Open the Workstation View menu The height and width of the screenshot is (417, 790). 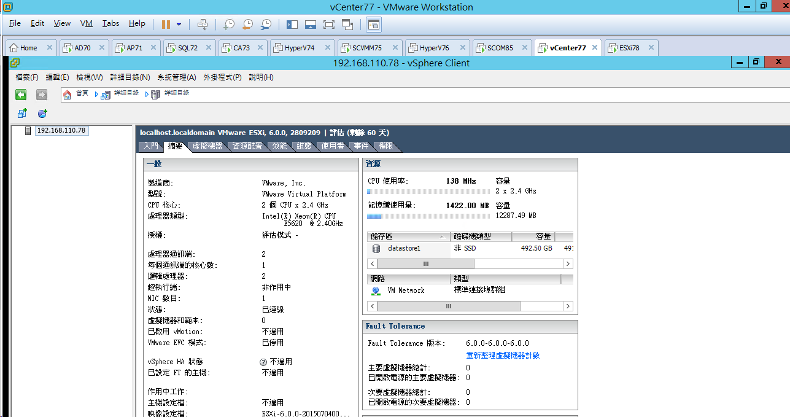tap(63, 23)
